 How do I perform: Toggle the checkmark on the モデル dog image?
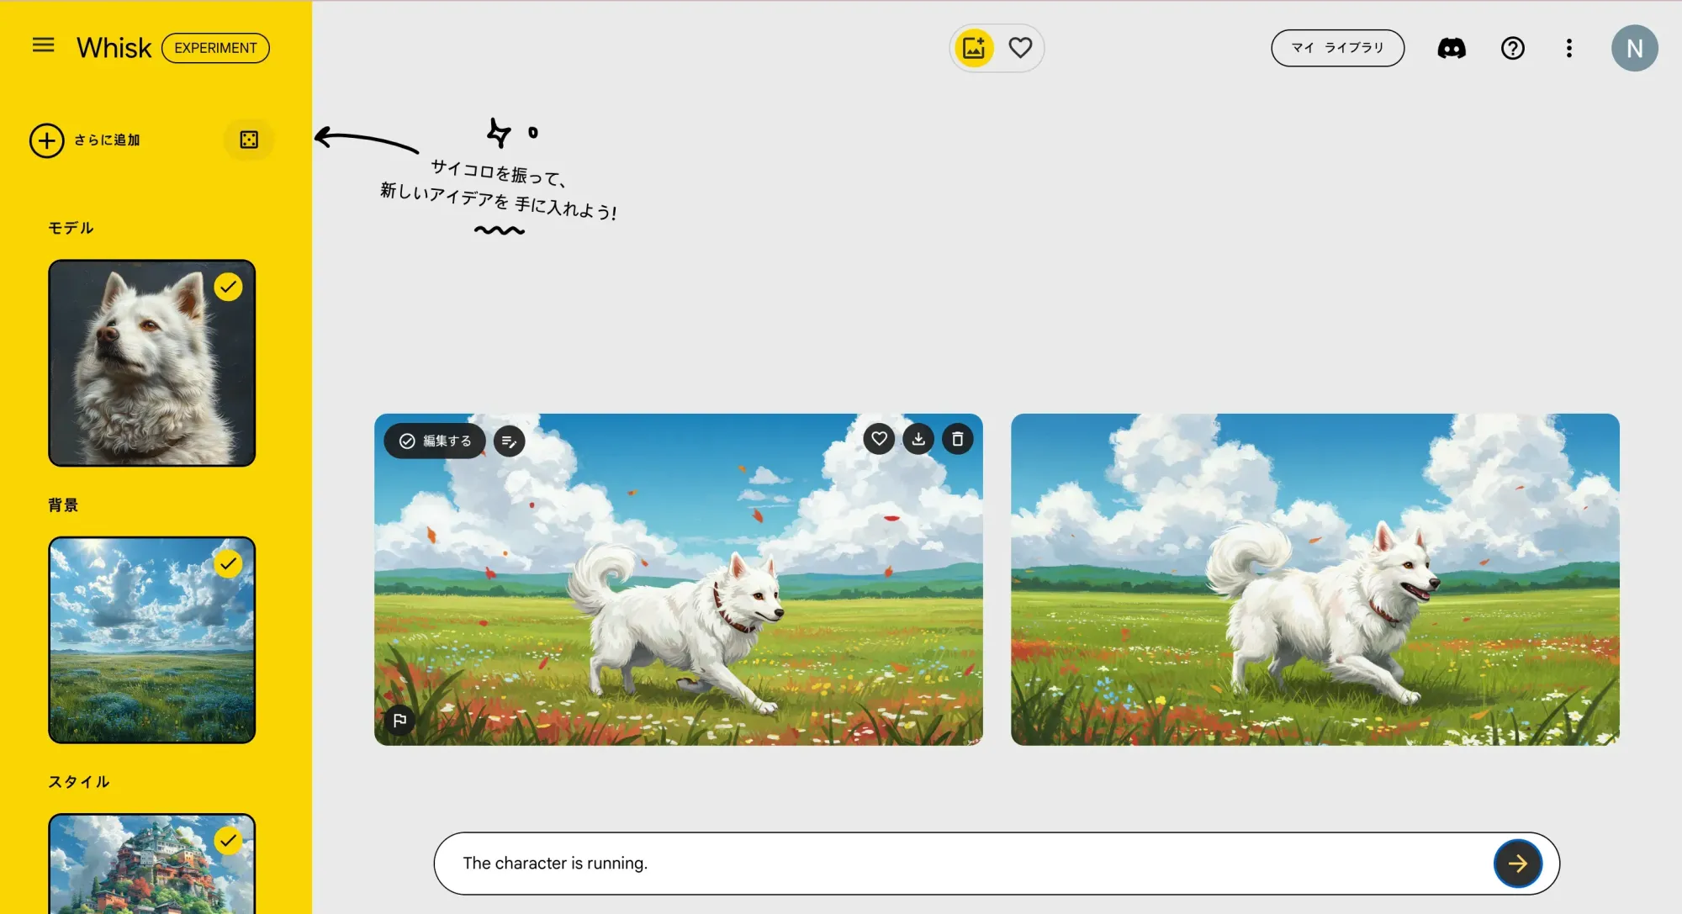point(228,287)
